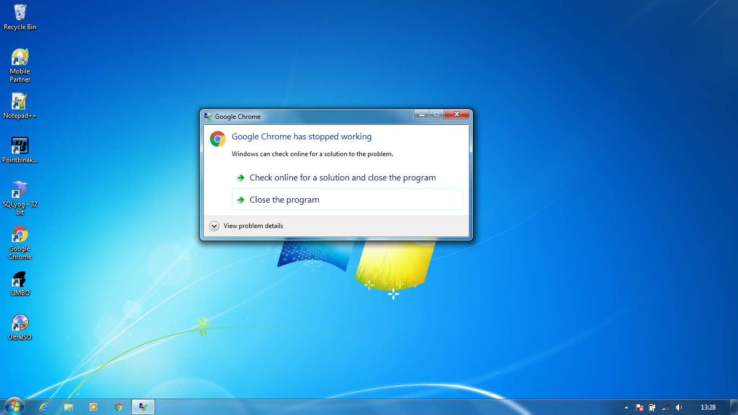Click the Chrome logo inside the error dialog
738x415 pixels.
point(218,139)
